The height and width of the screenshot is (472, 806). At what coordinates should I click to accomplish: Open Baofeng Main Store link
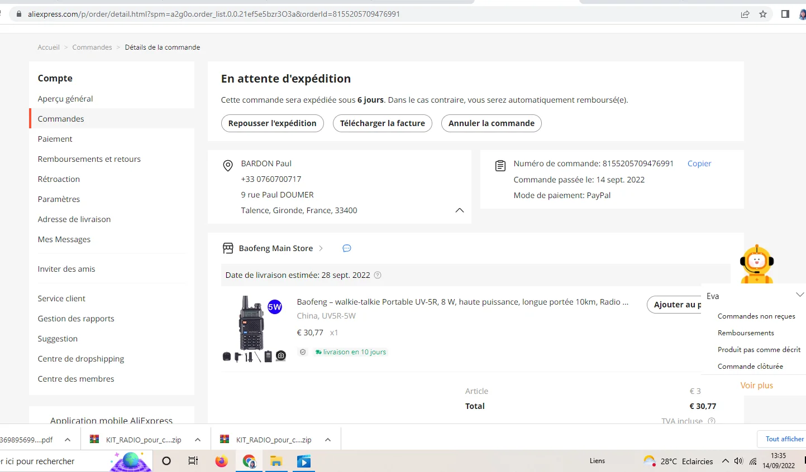[276, 248]
